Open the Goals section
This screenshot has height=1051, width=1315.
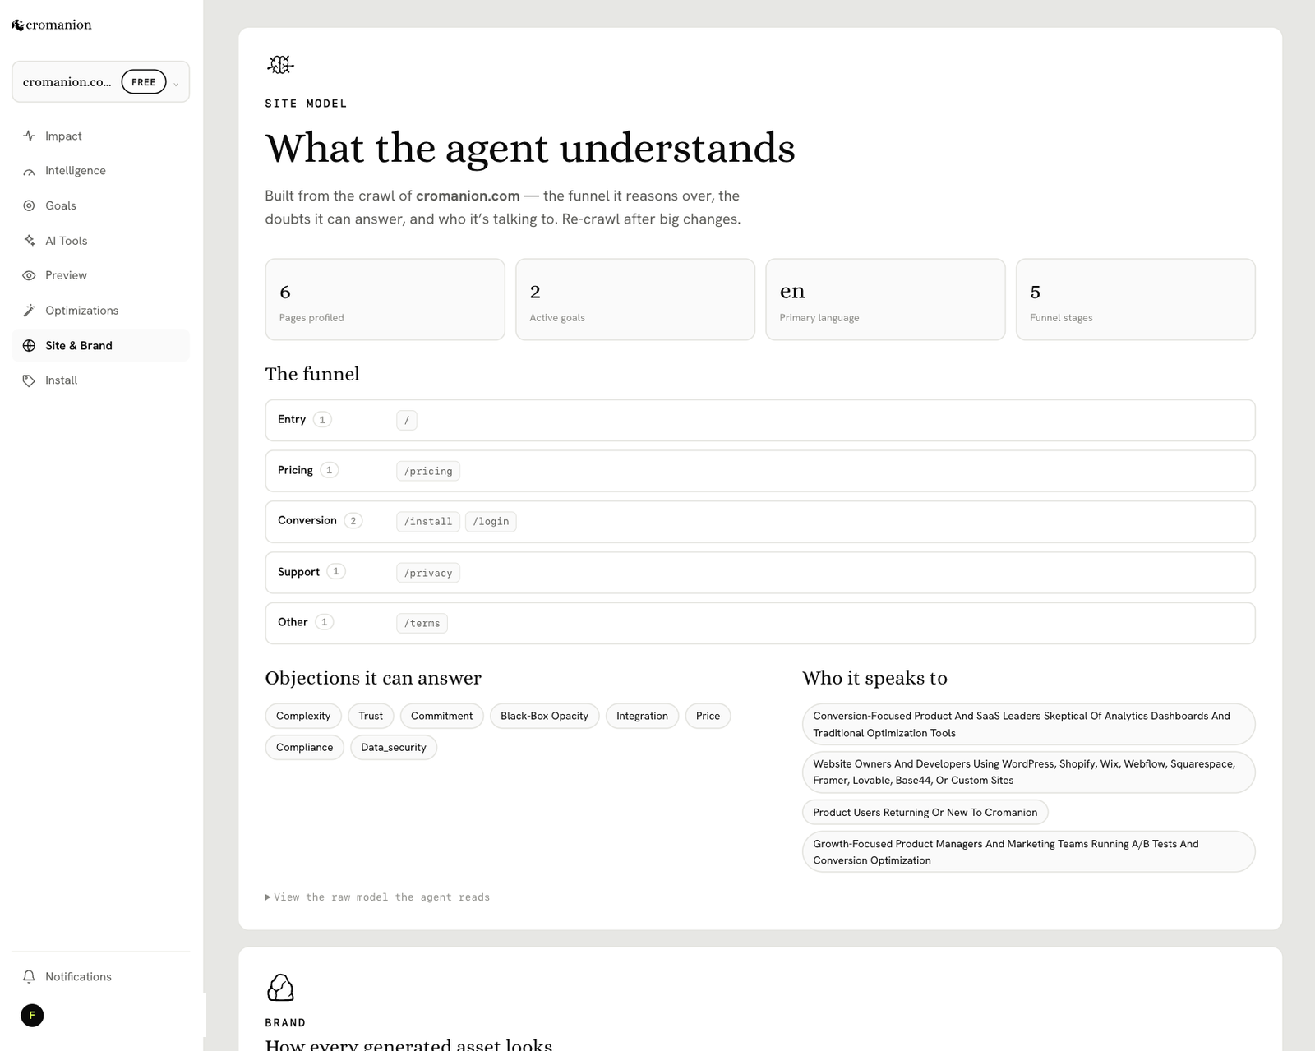(100, 205)
